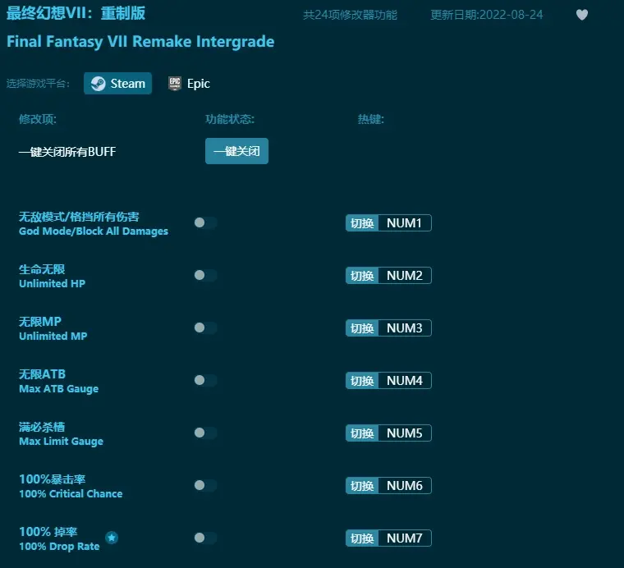This screenshot has height=568, width=624.
Task: Click the title 最终幻想VII: 重制版
Action: coord(76,13)
